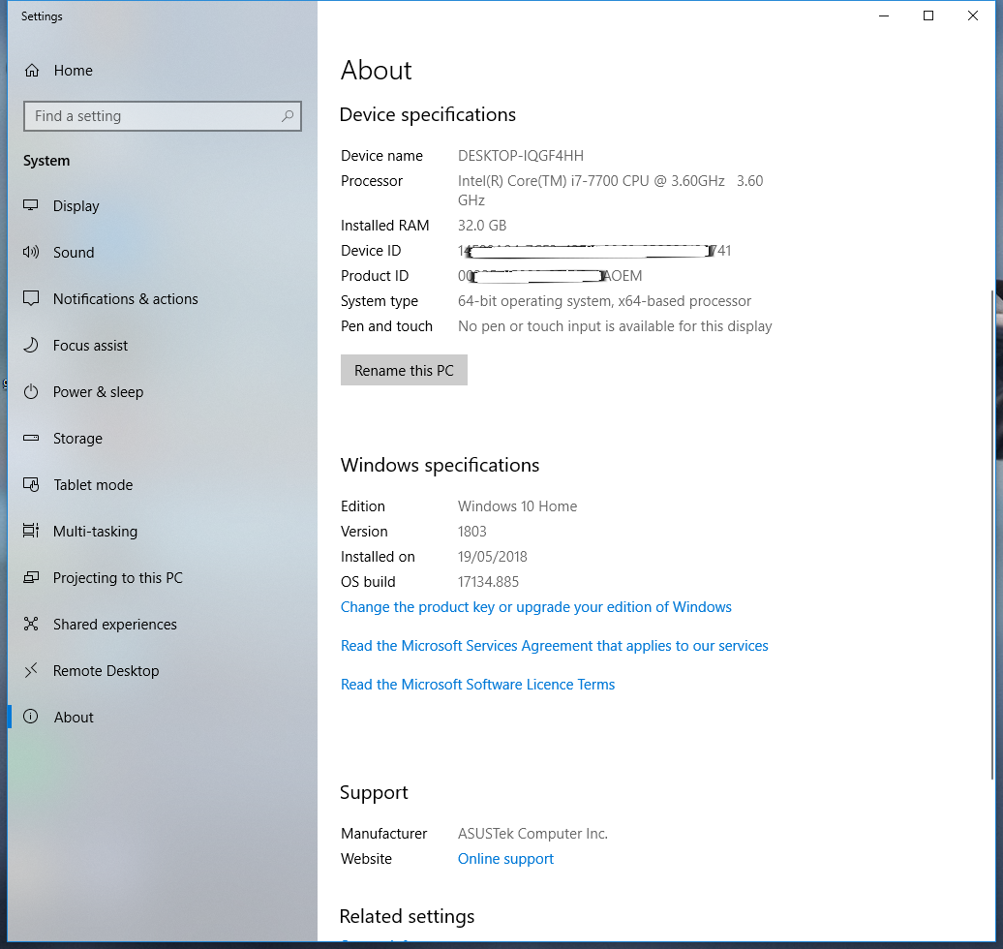This screenshot has height=949, width=1003.
Task: Open the Microsoft Services Agreement link
Action: (554, 646)
